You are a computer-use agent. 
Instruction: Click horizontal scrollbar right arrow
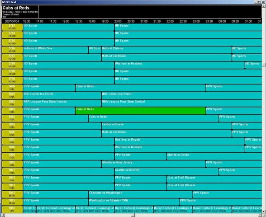[x=260, y=215]
